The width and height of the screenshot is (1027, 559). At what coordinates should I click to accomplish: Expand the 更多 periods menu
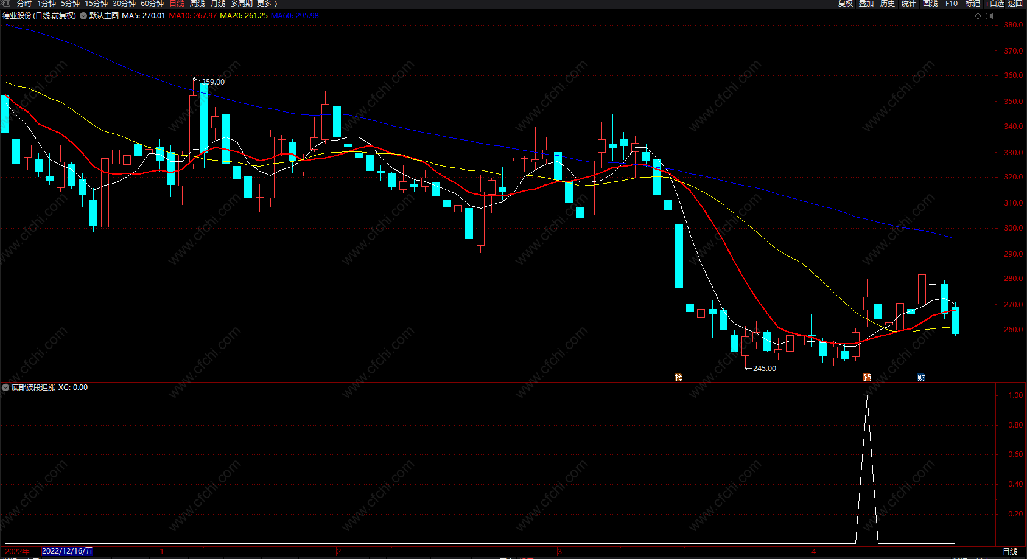pos(267,4)
